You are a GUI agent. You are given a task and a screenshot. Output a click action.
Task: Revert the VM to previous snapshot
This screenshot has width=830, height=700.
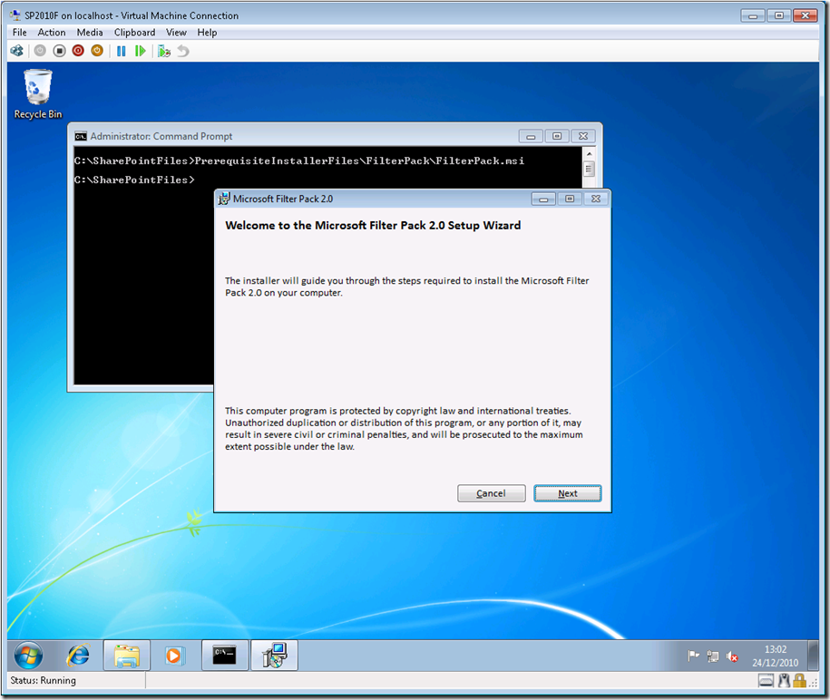coord(183,51)
